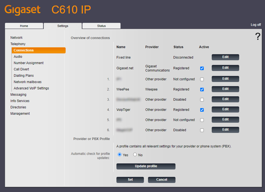This screenshot has height=192, width=265.
Task: Open Advanced VoIP Settings
Action: (x=31, y=88)
